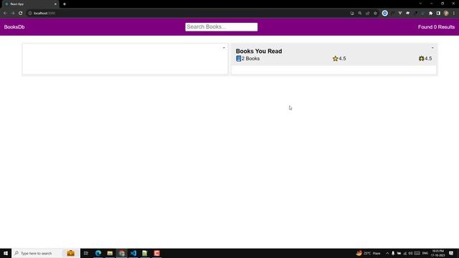
Task: Click the 2 Books count text
Action: [250, 59]
